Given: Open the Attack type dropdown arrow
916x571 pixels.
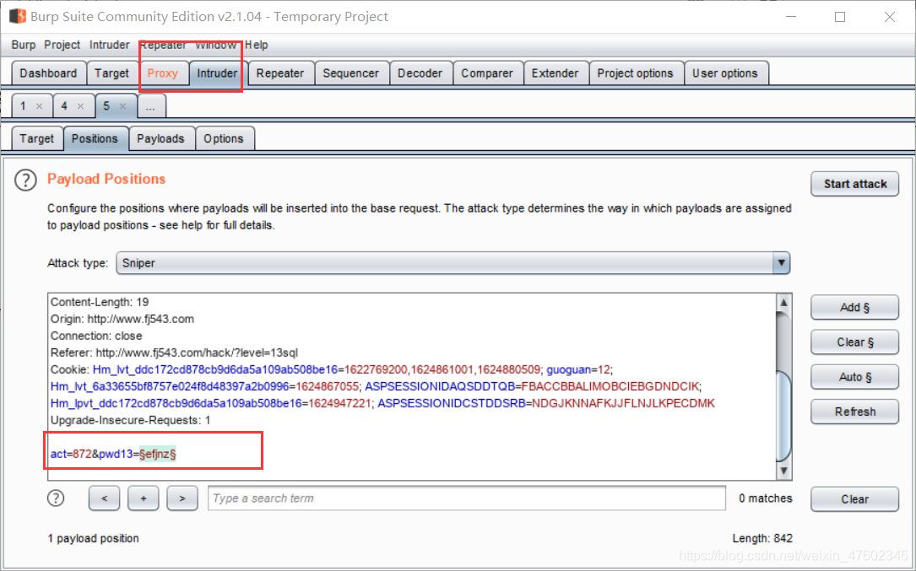Looking at the screenshot, I should (x=781, y=263).
